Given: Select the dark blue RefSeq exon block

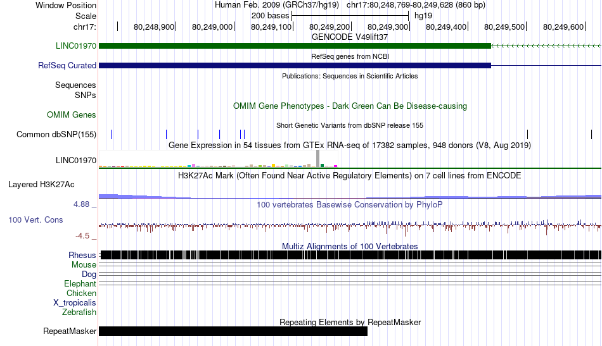Looking at the screenshot, I should coord(295,66).
